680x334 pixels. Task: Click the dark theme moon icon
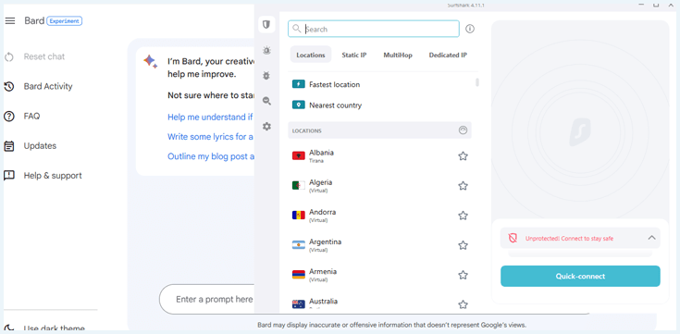click(x=9, y=328)
